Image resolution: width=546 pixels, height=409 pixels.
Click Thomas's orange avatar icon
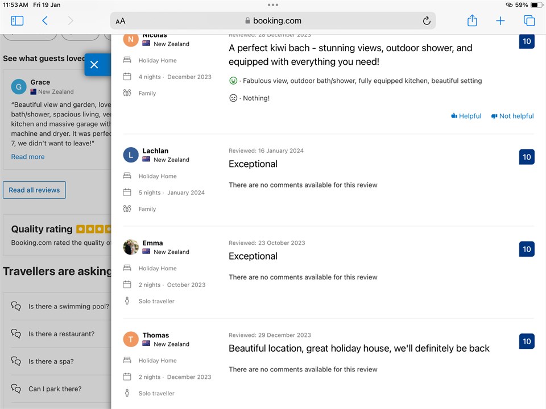pos(131,339)
